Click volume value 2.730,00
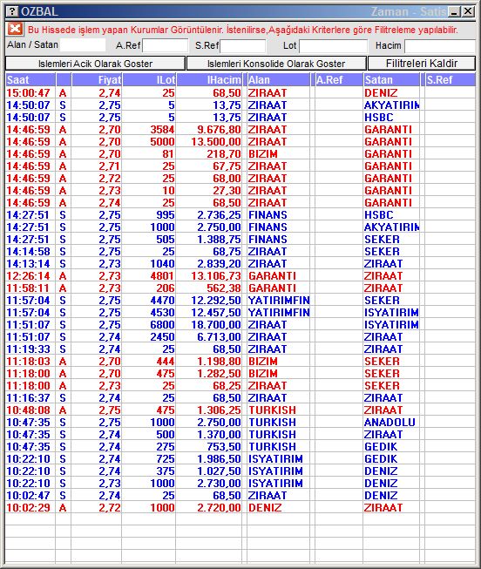The image size is (481, 569). (x=219, y=484)
